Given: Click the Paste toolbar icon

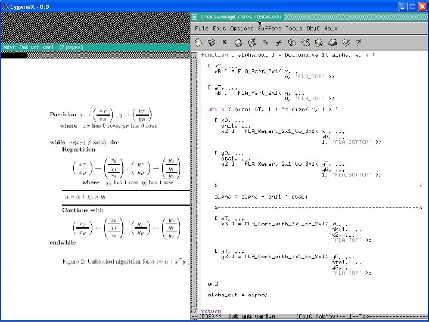Looking at the screenshot, I should 305,42.
